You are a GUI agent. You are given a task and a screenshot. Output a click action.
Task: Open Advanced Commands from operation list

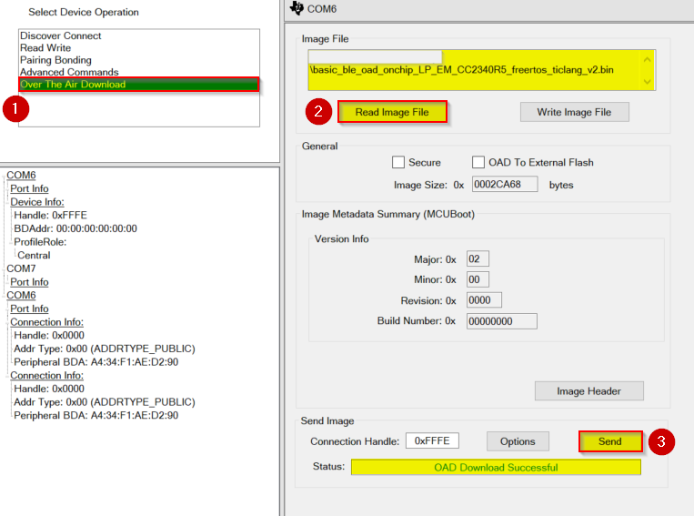tap(69, 72)
